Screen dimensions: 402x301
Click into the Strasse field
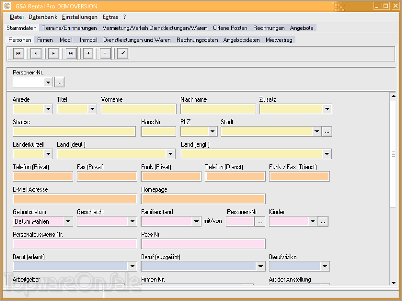tap(74, 131)
